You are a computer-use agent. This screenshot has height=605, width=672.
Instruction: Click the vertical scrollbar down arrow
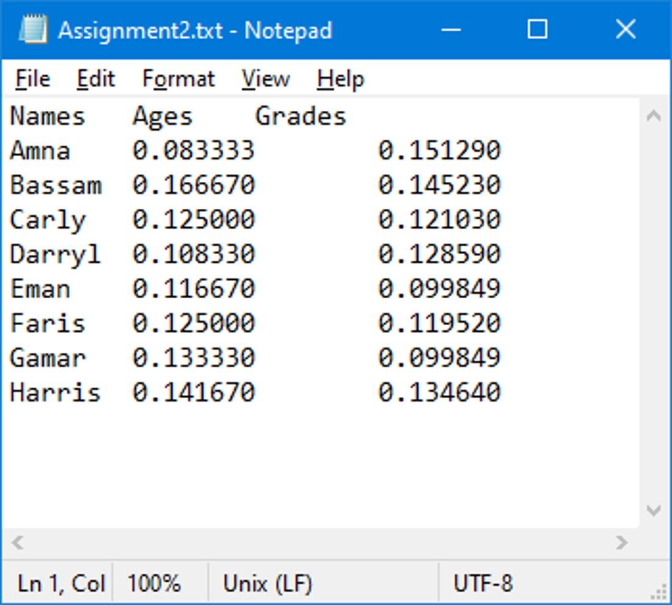654,510
